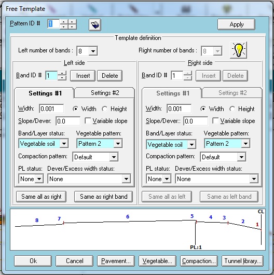274x275 pixels.
Task: Expand left Compaction pattern Default dropdown
Action: click(x=95, y=157)
